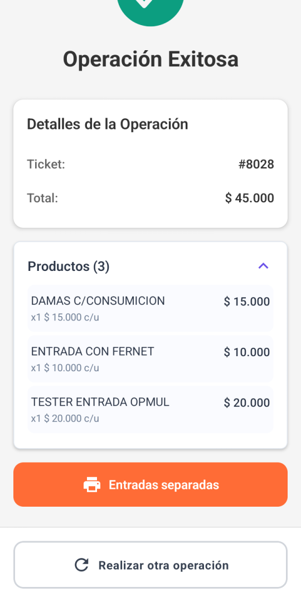Viewport: 301px width, 602px height.
Task: Click the Total: label
Action: (x=42, y=198)
